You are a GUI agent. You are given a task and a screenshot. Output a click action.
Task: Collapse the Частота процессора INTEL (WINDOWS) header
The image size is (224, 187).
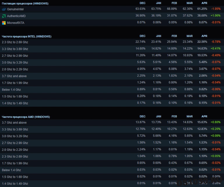(27, 36)
